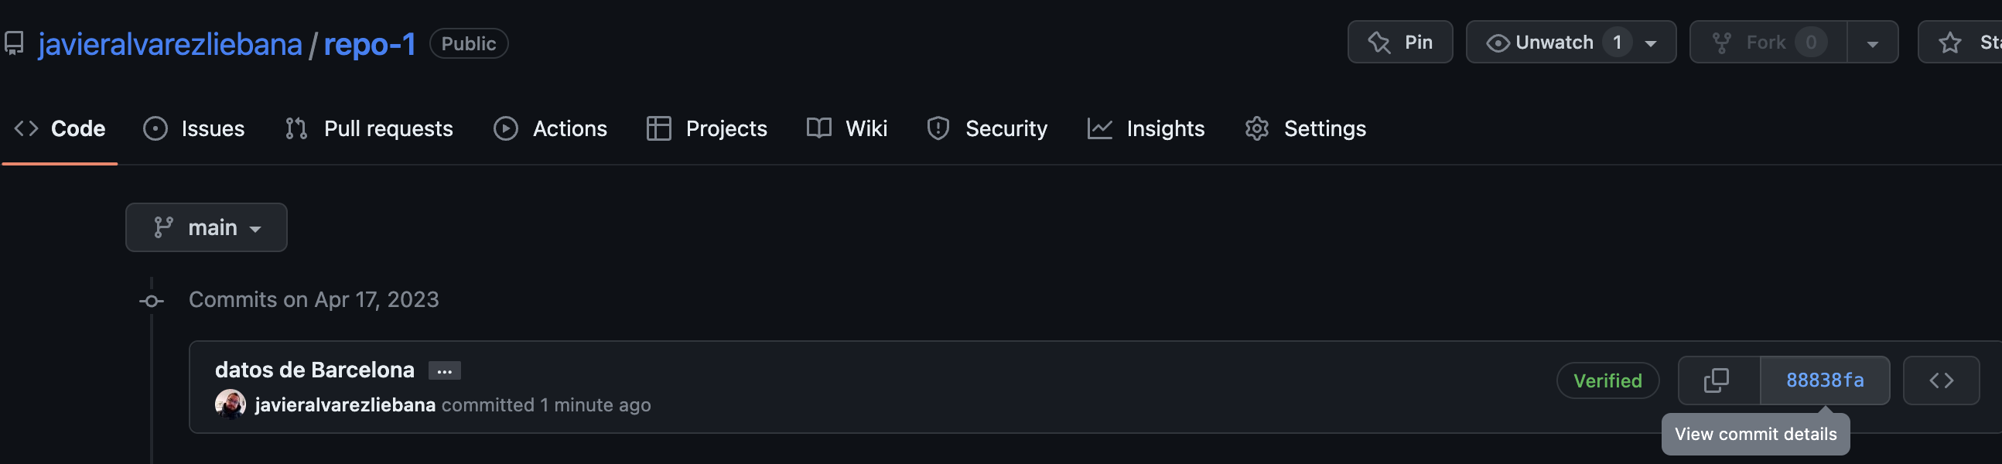Switch to the Security tab

[987, 128]
